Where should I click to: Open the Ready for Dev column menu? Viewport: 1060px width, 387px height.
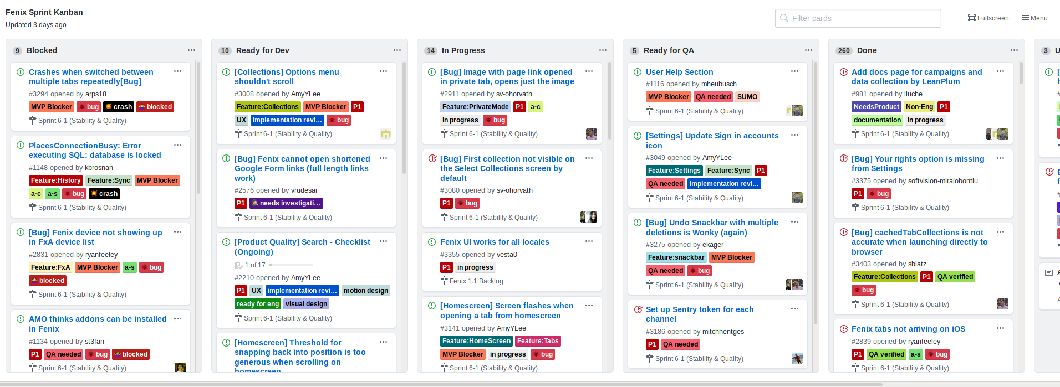(x=397, y=50)
